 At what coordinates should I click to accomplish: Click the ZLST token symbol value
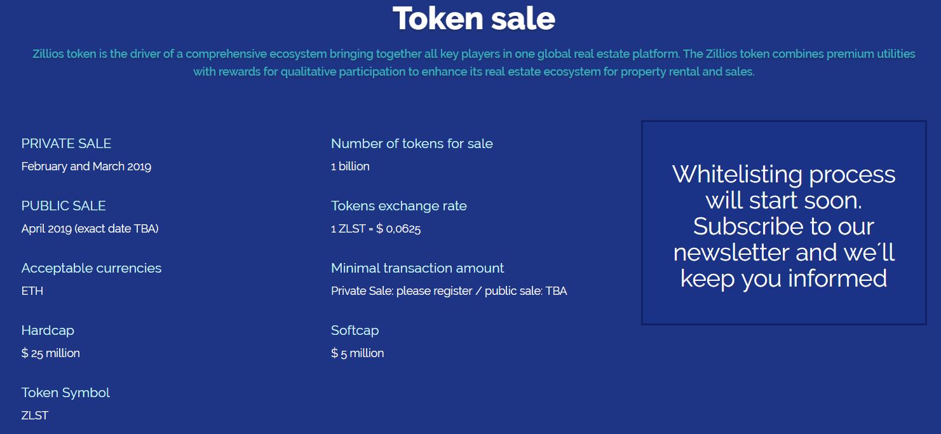point(35,416)
